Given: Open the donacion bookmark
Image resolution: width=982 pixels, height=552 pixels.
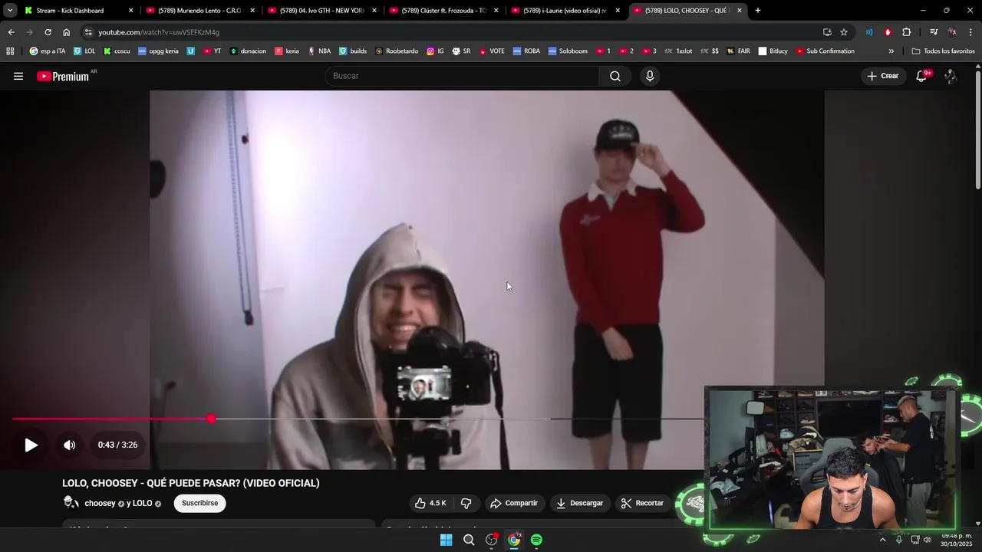Looking at the screenshot, I should pos(248,51).
